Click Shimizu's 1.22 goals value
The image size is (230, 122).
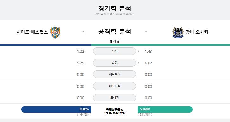coord(80,51)
